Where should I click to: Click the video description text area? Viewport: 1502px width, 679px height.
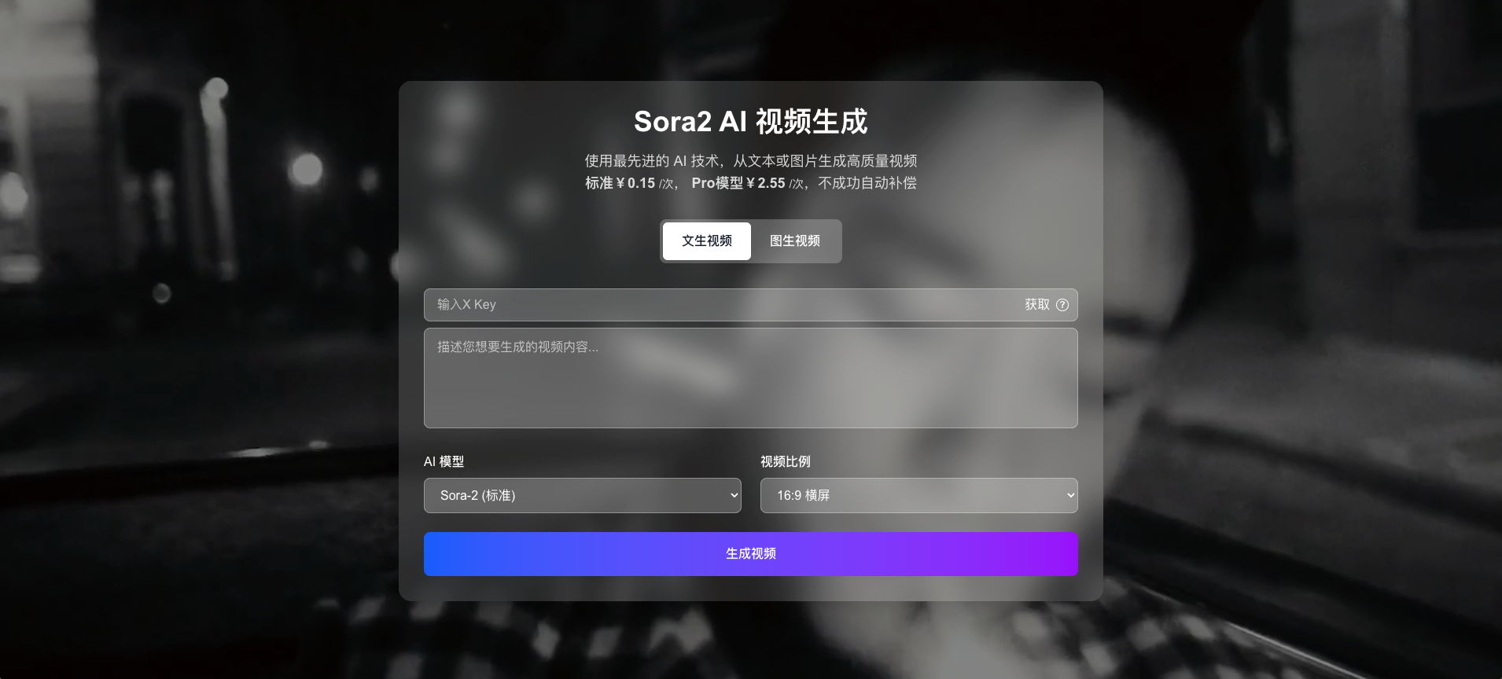pyautogui.click(x=750, y=378)
